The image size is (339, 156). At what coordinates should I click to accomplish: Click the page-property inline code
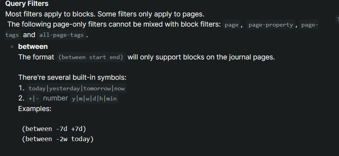coord(271,25)
